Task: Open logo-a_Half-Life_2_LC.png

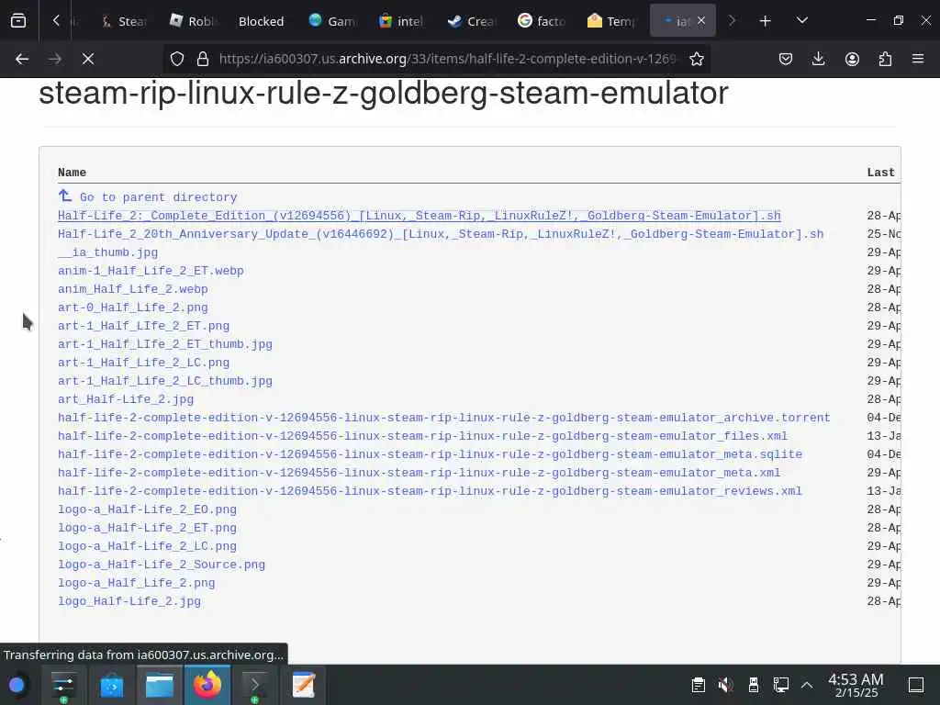Action: tap(147, 546)
